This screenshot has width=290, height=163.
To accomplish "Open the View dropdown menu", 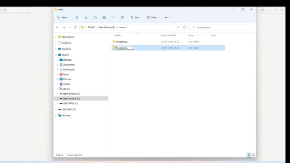I will [153, 17].
